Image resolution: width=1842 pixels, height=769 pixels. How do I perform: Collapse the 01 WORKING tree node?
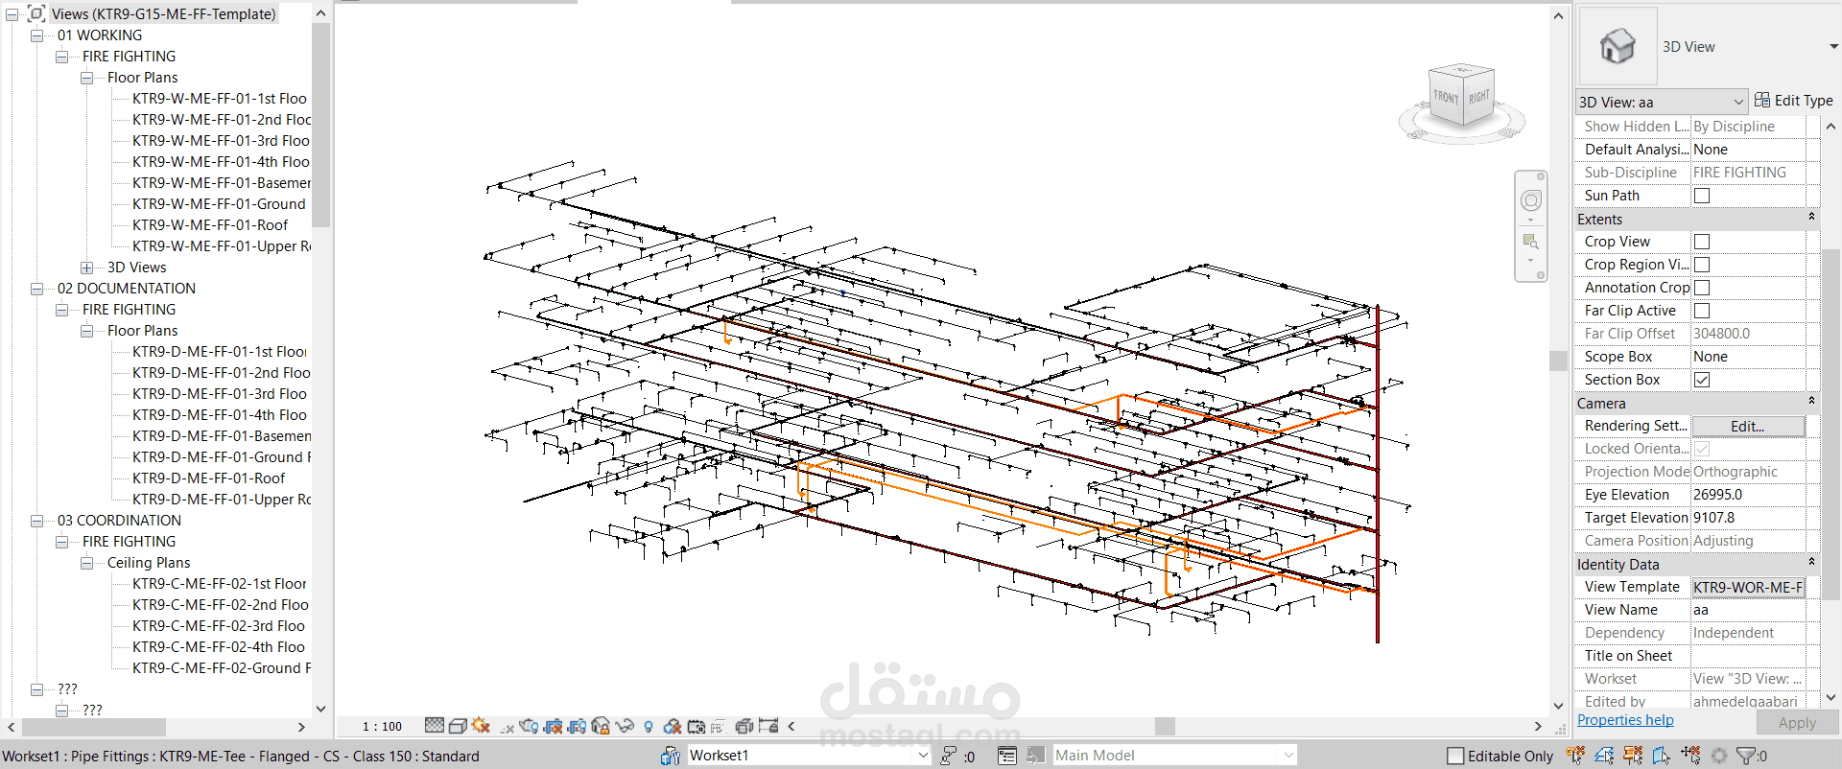click(36, 35)
